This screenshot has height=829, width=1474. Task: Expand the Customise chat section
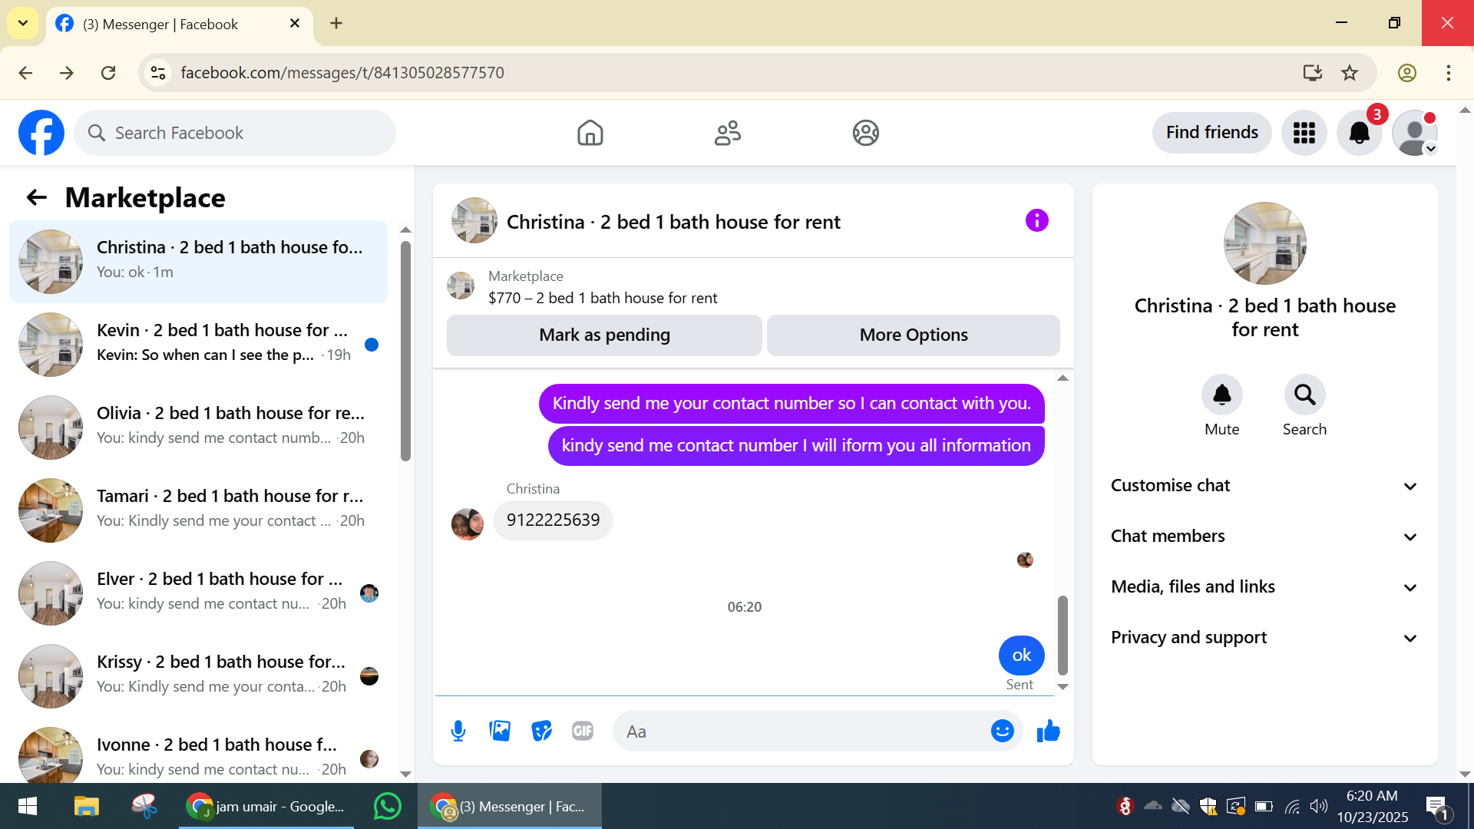1264,486
